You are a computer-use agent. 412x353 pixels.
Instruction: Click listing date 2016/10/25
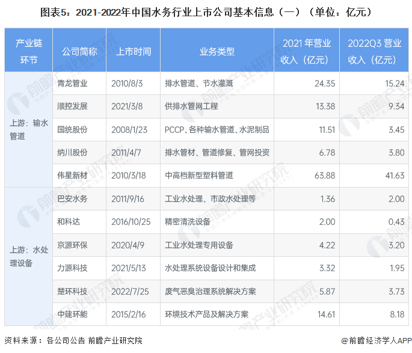[x=131, y=222]
